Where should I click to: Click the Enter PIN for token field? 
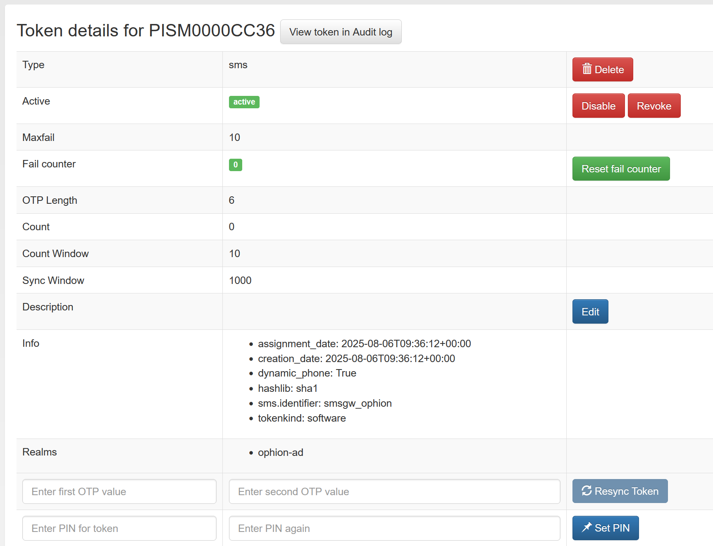[119, 528]
